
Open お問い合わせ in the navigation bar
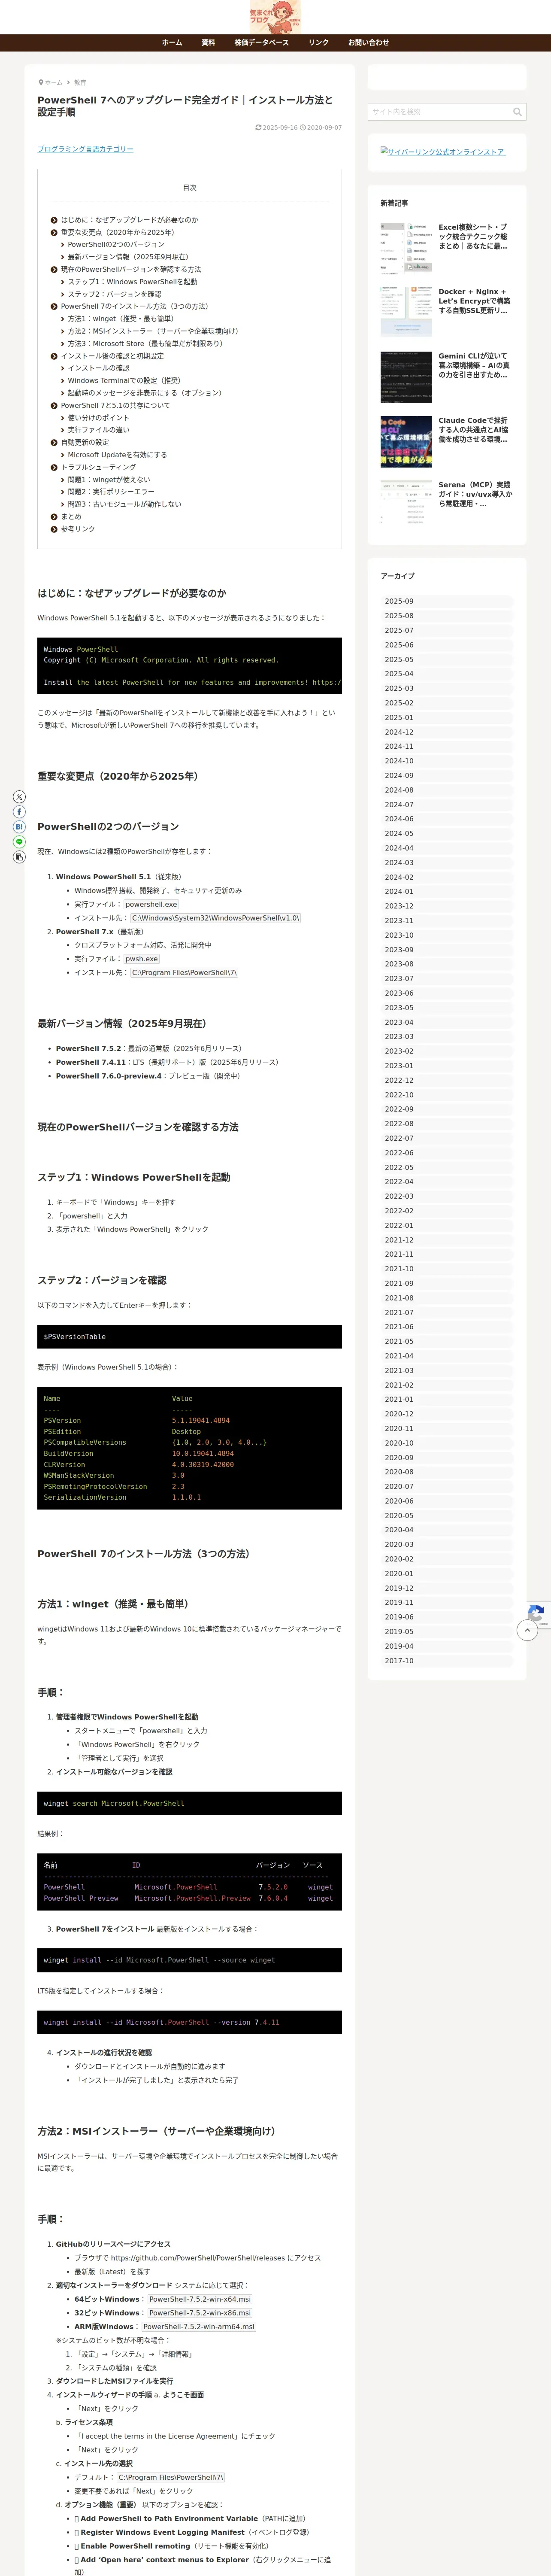click(x=368, y=43)
